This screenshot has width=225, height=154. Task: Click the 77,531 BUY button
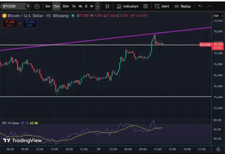(30, 24)
